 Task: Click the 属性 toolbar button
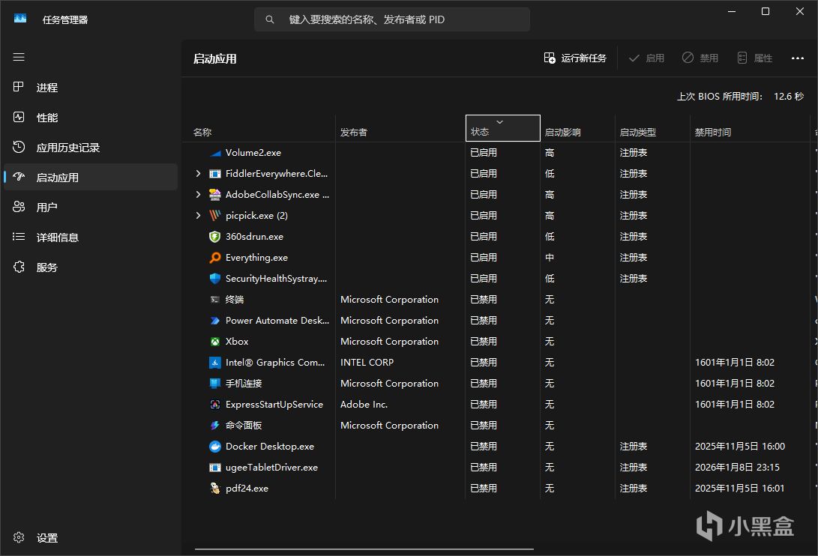pos(755,58)
